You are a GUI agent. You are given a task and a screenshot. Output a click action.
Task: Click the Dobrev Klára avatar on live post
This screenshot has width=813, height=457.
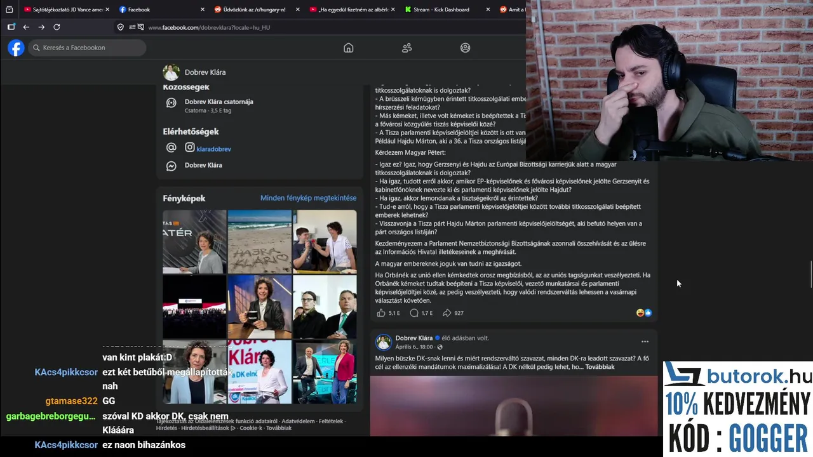383,342
